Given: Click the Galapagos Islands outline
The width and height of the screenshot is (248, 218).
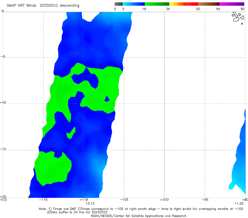Looking at the screenshot, I should (239, 18).
